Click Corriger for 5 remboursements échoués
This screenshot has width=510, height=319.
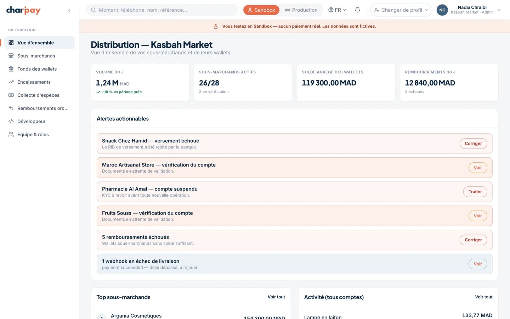pos(473,240)
